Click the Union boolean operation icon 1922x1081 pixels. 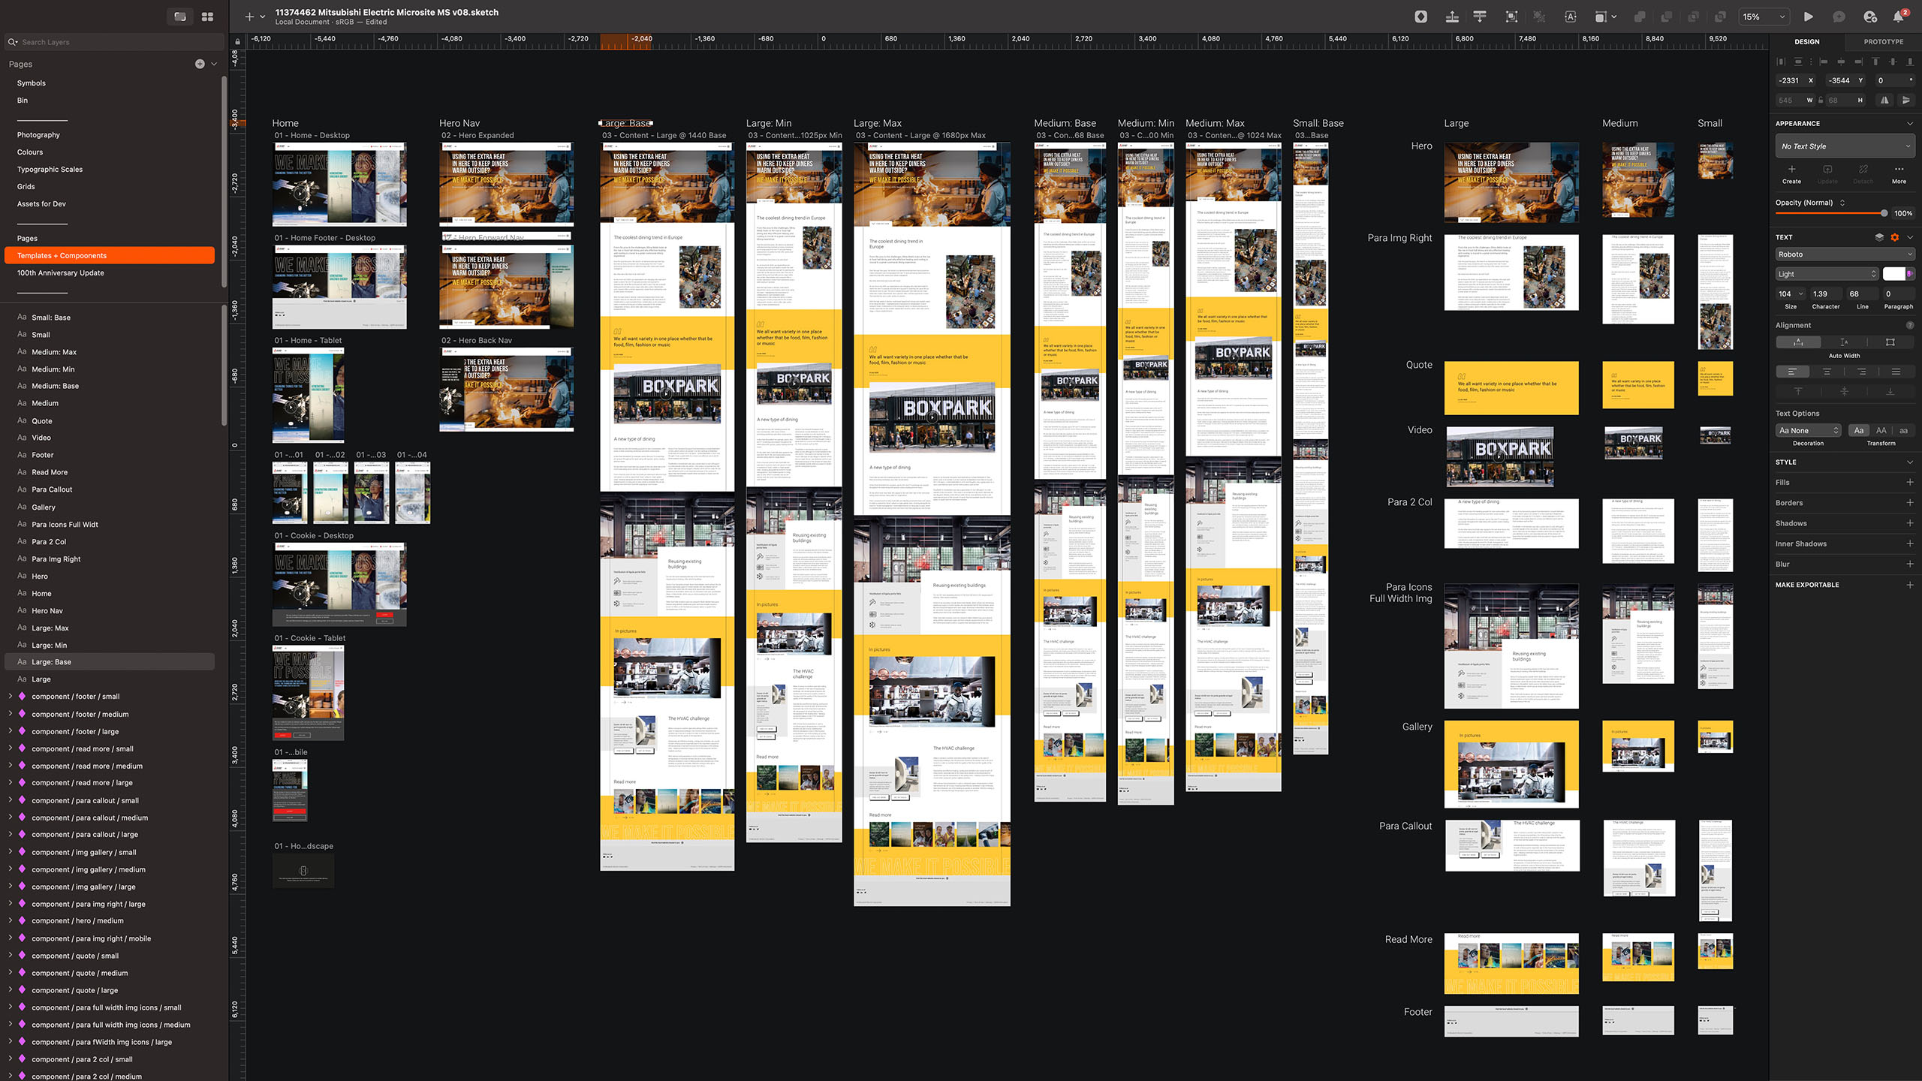pos(1640,17)
